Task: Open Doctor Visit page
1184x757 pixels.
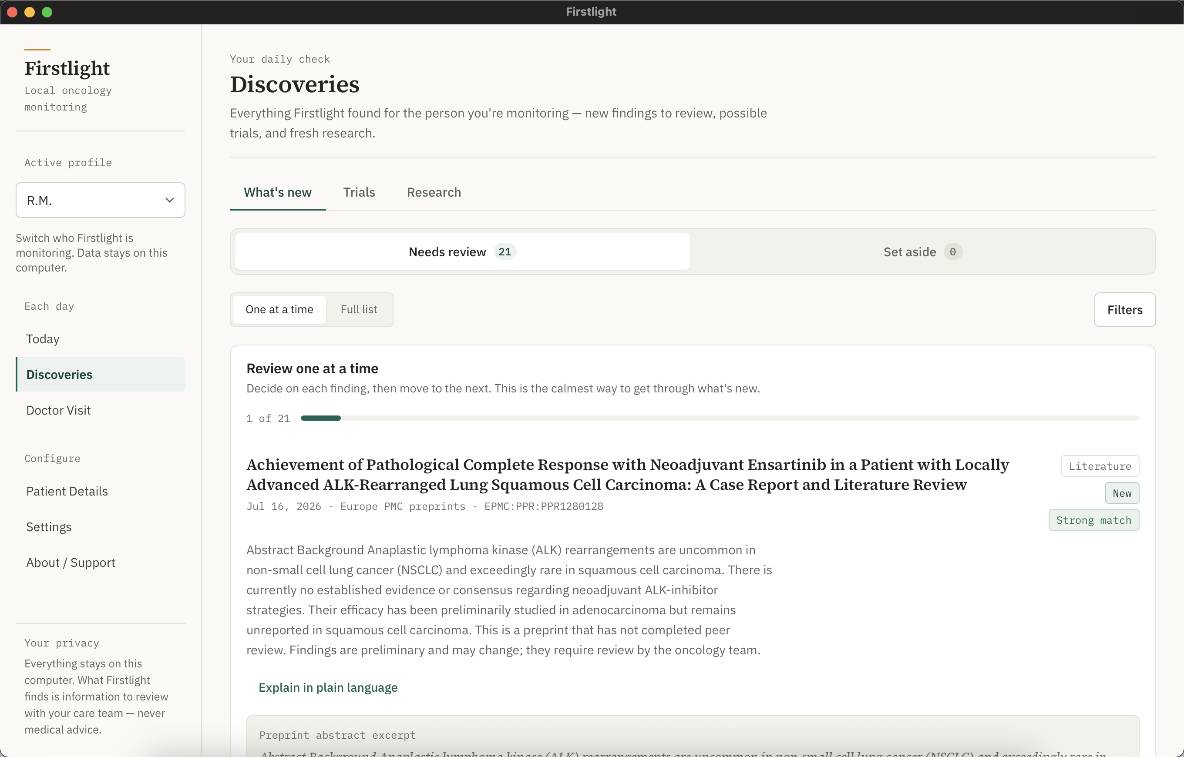Action: [x=100, y=410]
